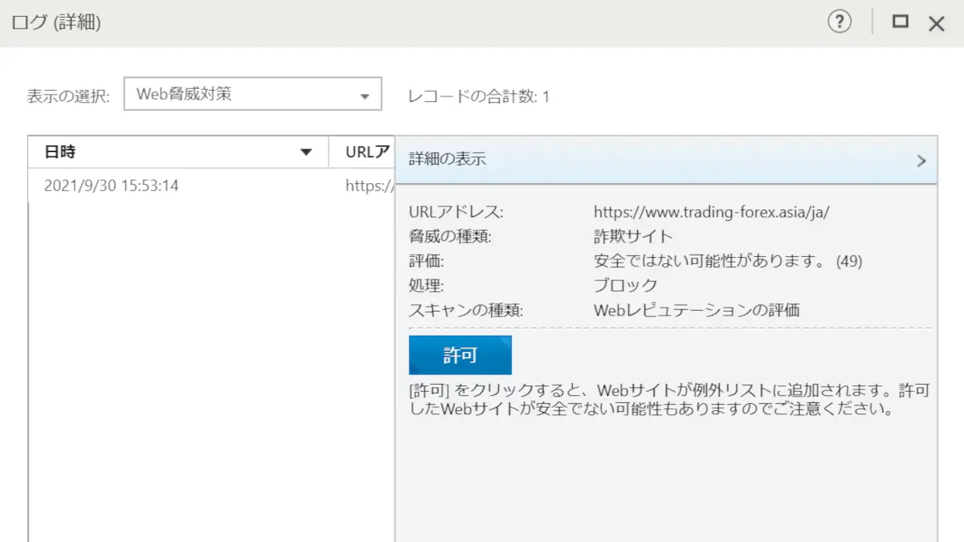The height and width of the screenshot is (542, 964).
Task: Select the 2021/9/30 15:53:14 log row
Action: [x=211, y=185]
